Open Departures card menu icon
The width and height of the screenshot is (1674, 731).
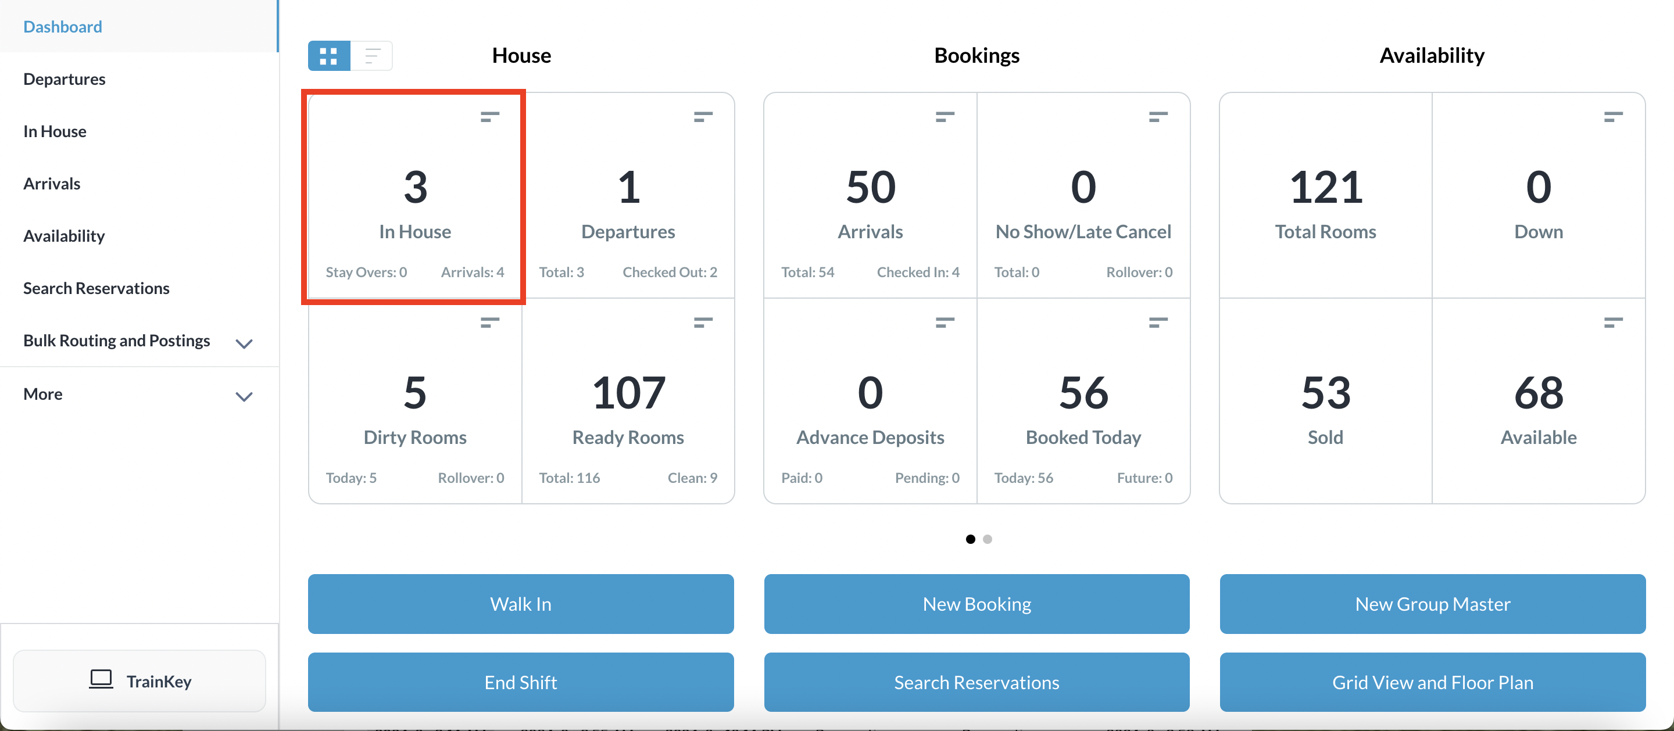pos(703,117)
